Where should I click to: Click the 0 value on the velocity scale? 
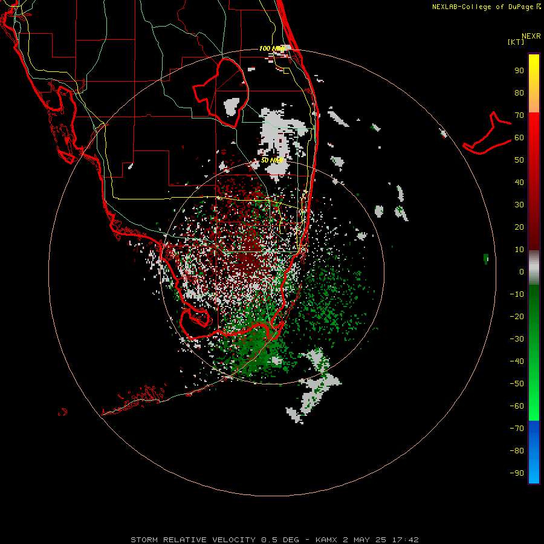pyautogui.click(x=522, y=272)
